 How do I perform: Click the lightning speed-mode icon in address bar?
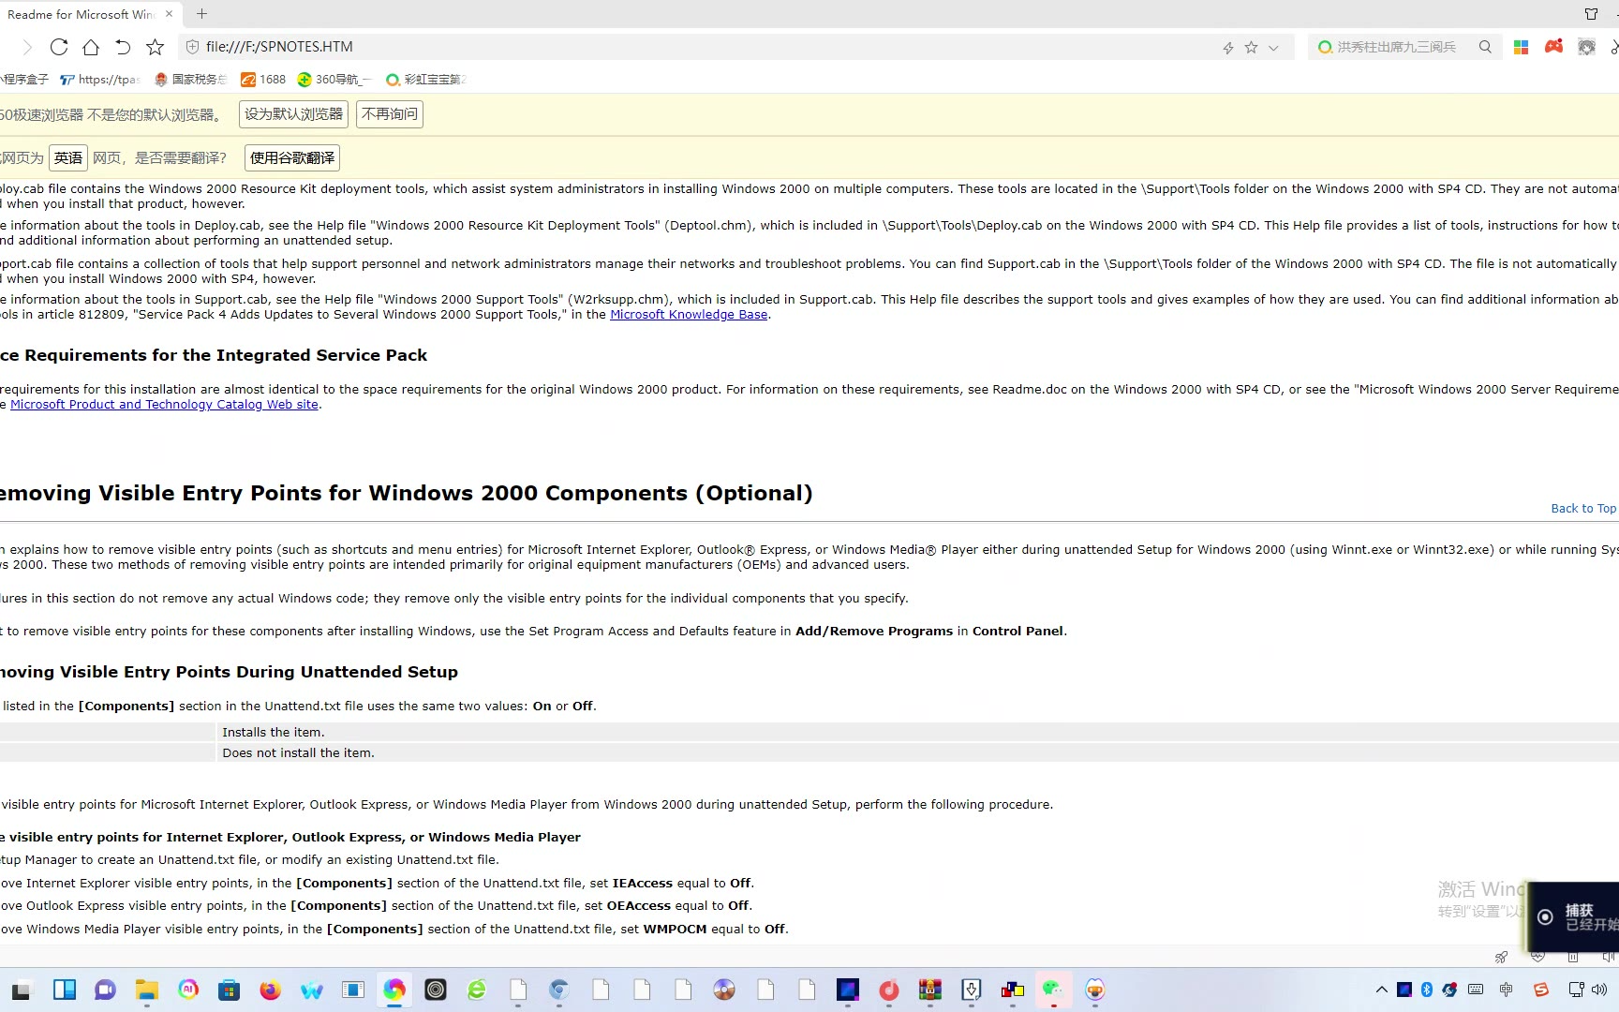(x=1228, y=48)
